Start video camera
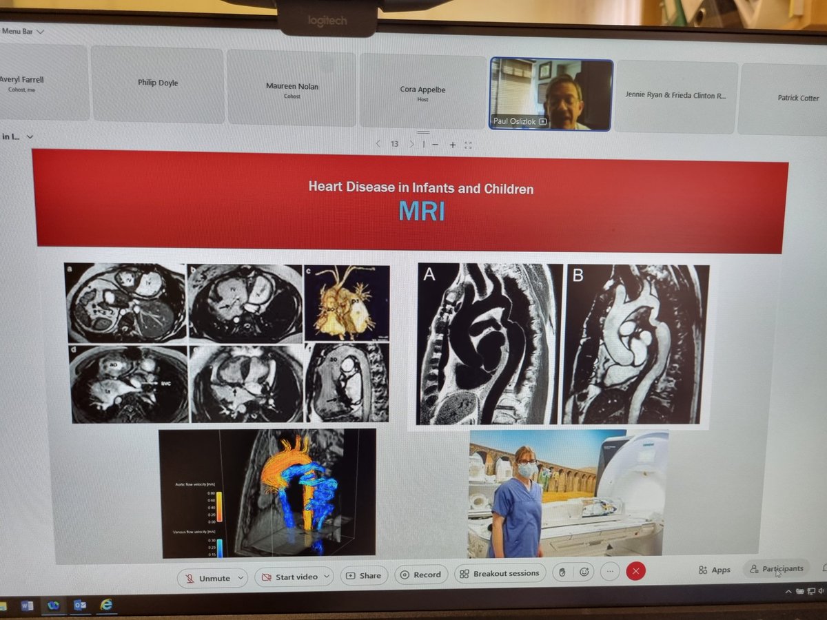Image resolution: width=827 pixels, height=620 pixels. pyautogui.click(x=289, y=577)
